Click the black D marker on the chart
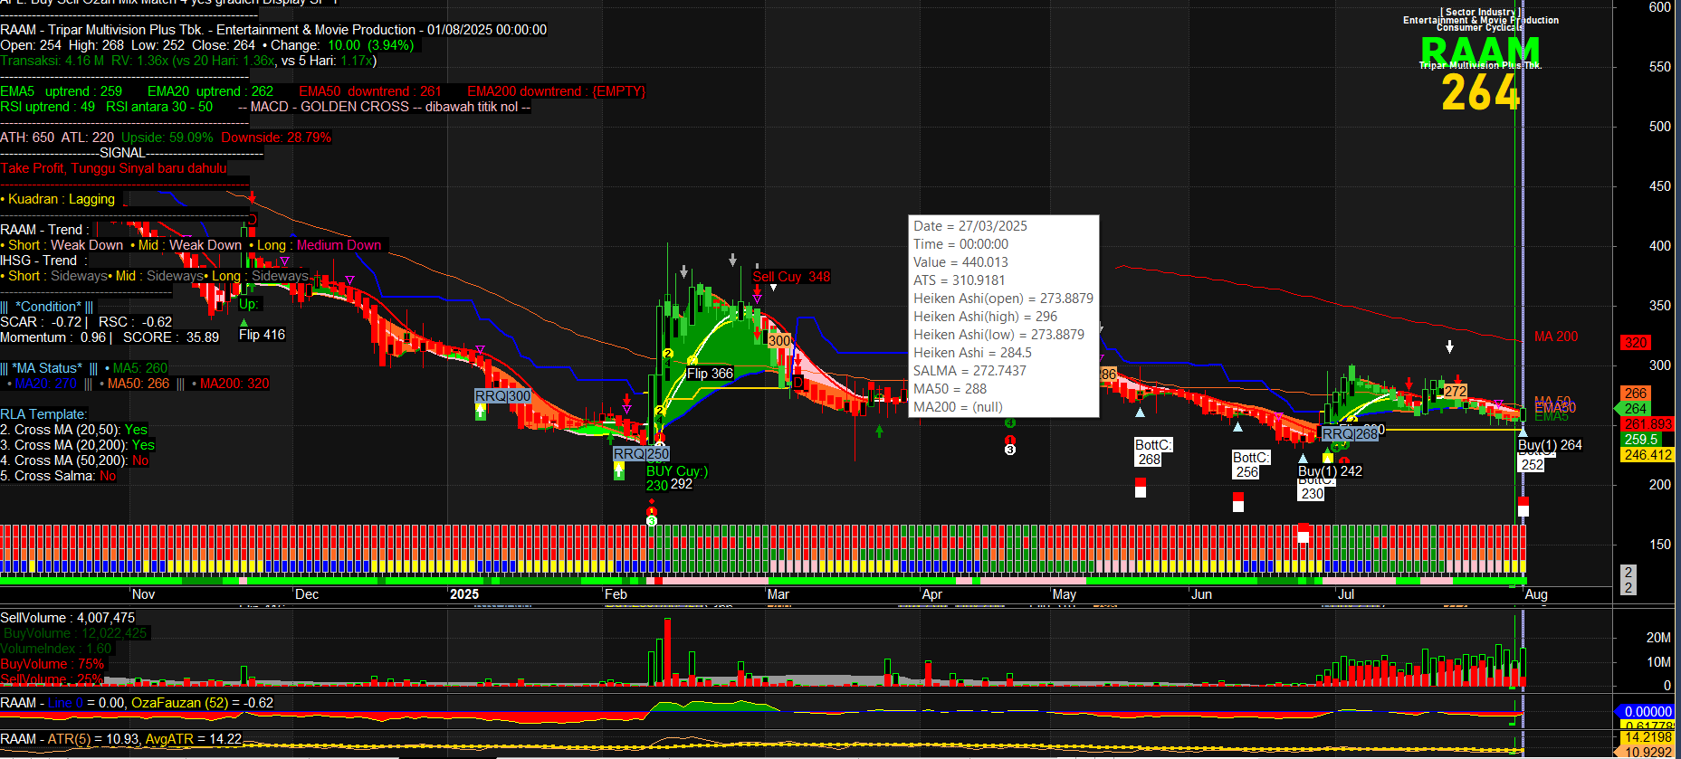Viewport: 1681px width, 759px height. click(798, 383)
